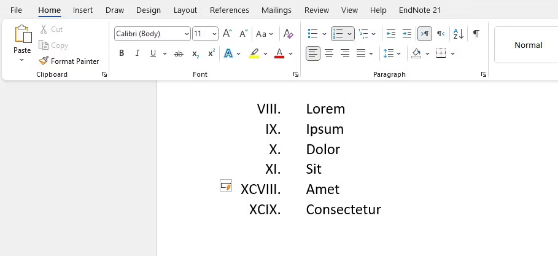
Task: Open underline style dropdown arrow
Action: coord(165,54)
